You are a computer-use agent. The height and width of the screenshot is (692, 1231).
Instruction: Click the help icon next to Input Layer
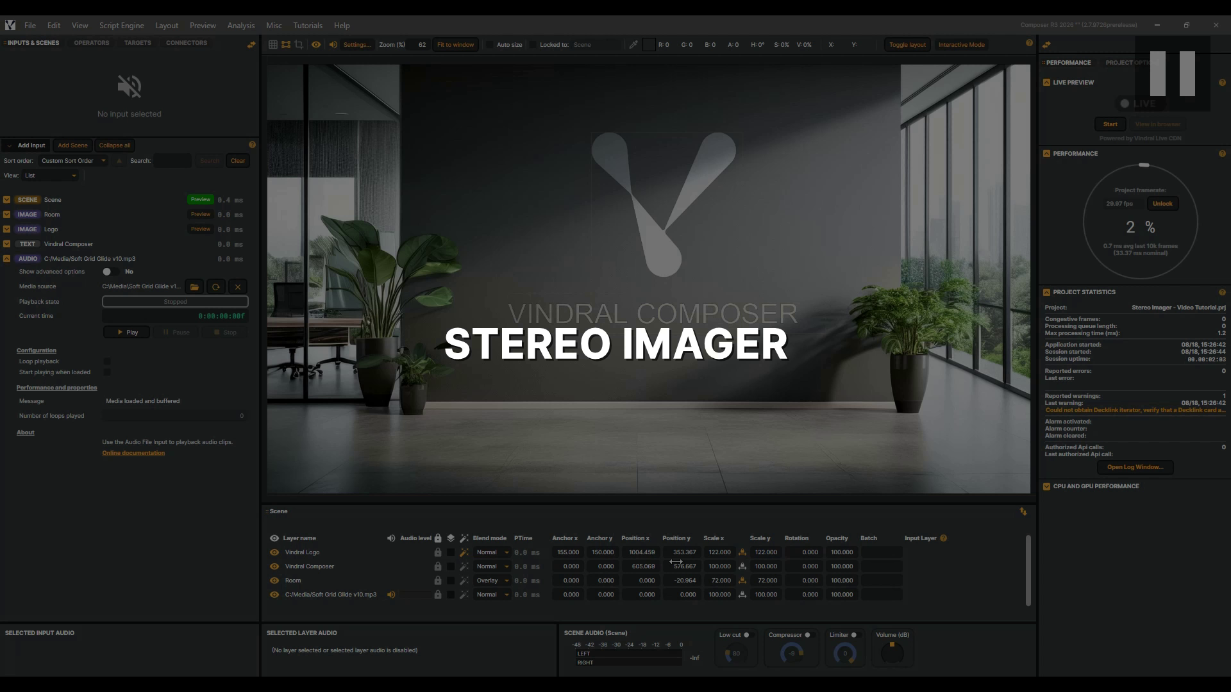943,538
